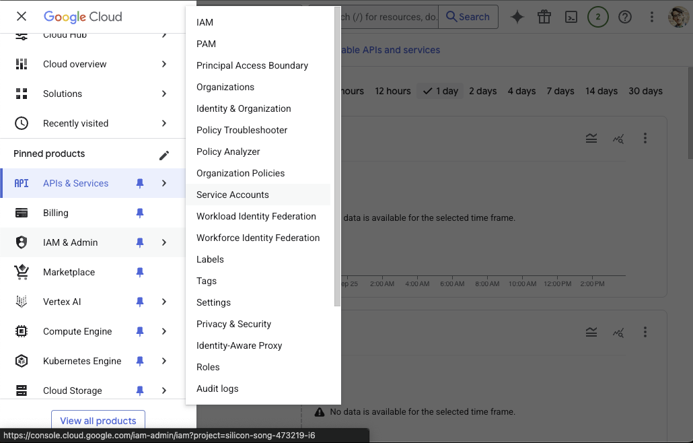The height and width of the screenshot is (443, 693).
Task: Unpin Billing with its pin icon
Action: pos(140,213)
